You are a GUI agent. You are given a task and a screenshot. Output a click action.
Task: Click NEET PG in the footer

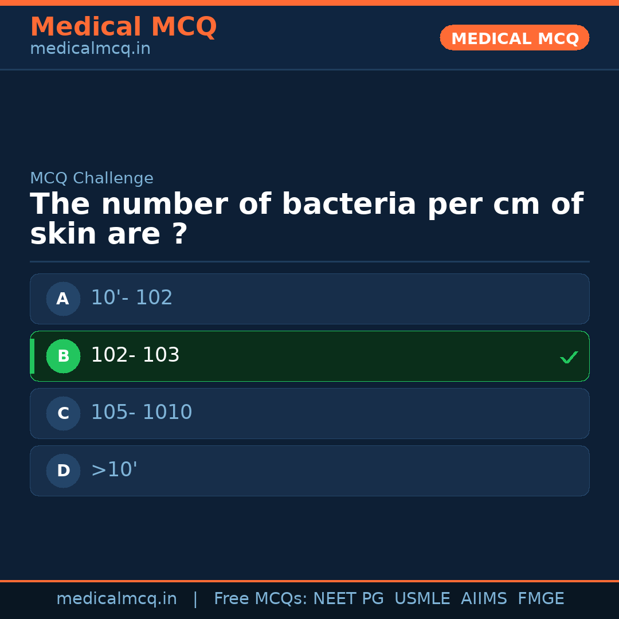pyautogui.click(x=348, y=598)
